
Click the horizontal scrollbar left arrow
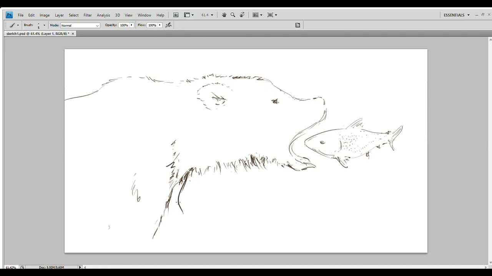click(x=85, y=267)
